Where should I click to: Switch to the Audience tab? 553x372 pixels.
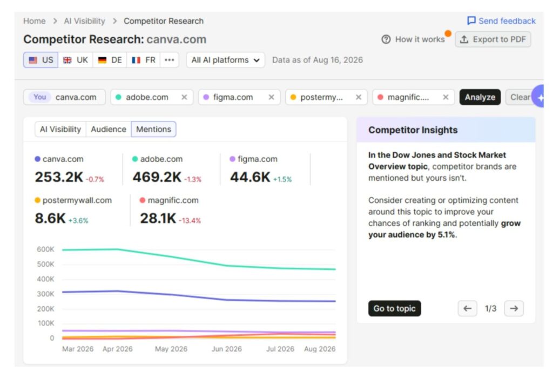pos(108,130)
